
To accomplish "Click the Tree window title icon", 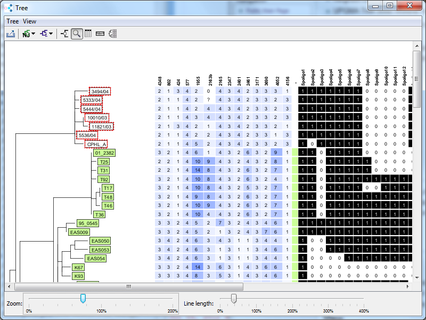I will tap(8, 7).
